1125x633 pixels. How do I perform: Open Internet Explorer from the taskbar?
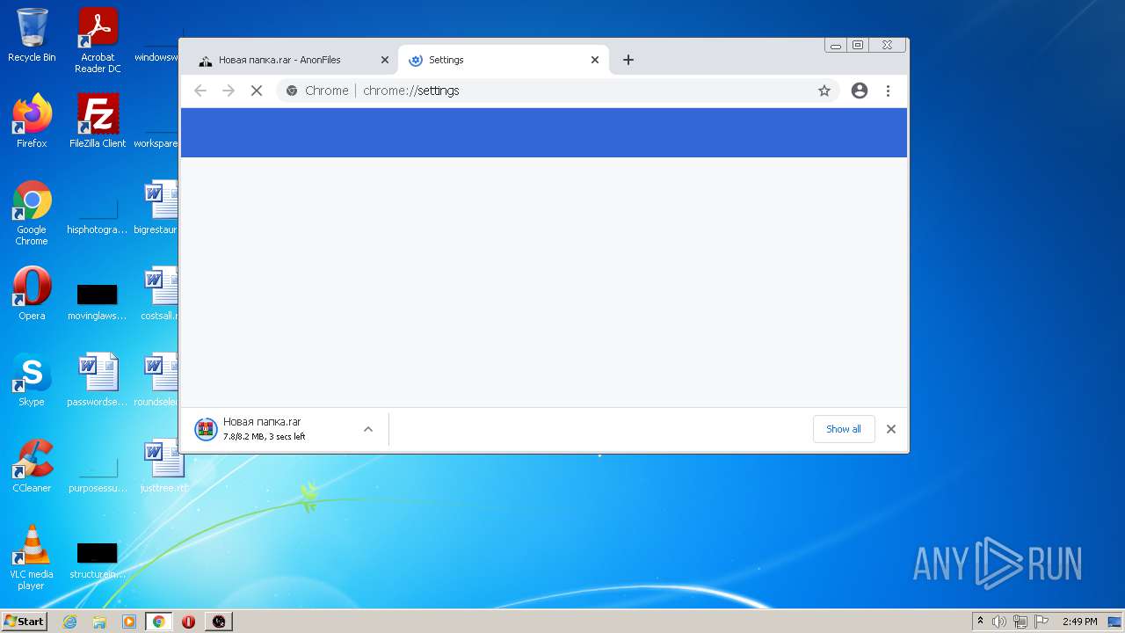(x=69, y=622)
